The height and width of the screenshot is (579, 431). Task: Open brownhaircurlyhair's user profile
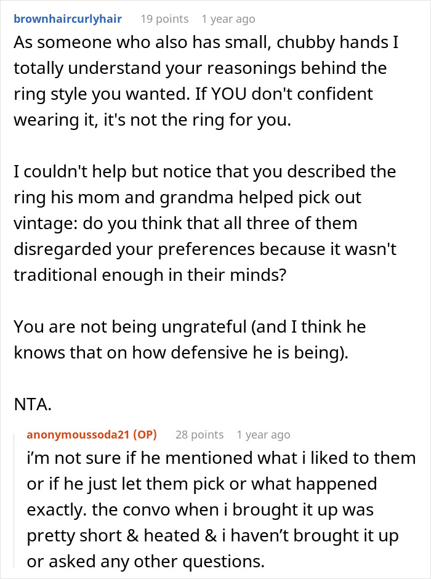(68, 19)
